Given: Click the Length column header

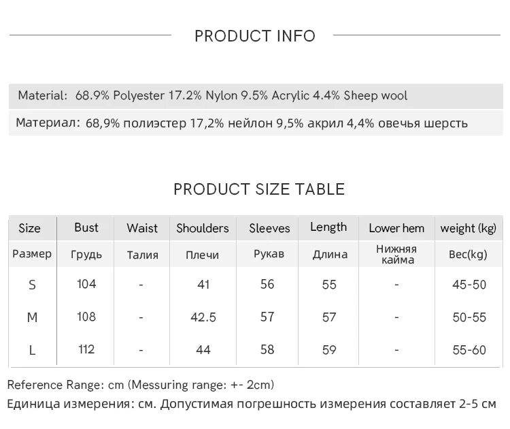Looking at the screenshot, I should click(x=328, y=227).
